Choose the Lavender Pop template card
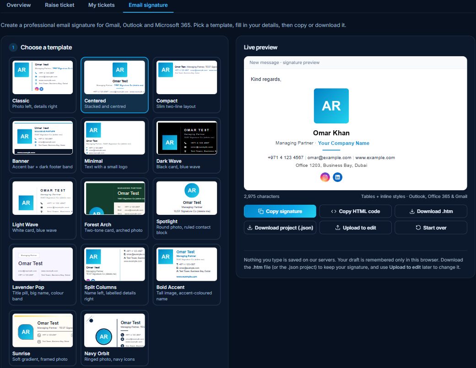 (x=43, y=274)
